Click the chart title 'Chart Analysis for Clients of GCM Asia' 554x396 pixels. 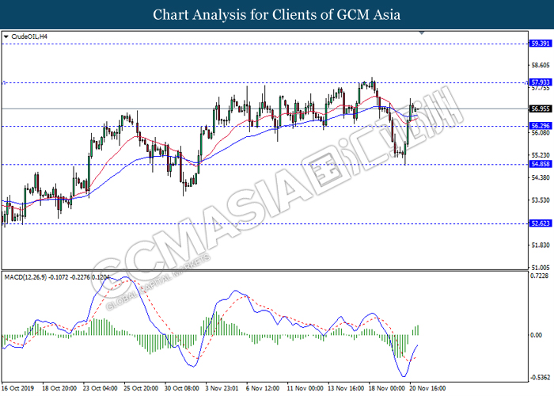(277, 14)
